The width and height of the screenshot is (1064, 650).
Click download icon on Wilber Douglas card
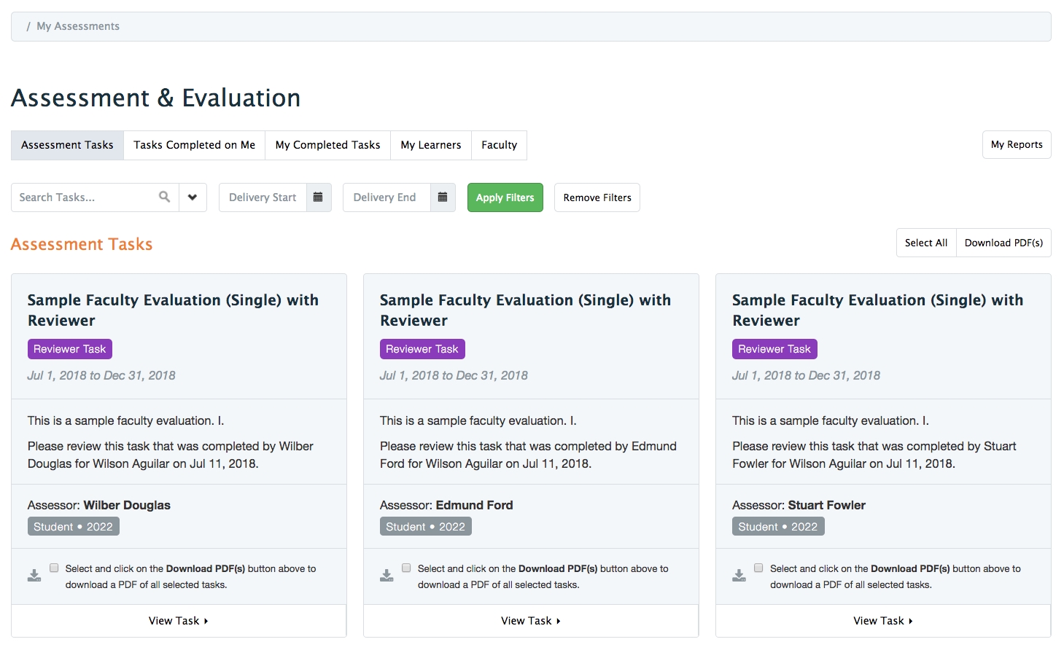pos(34,576)
